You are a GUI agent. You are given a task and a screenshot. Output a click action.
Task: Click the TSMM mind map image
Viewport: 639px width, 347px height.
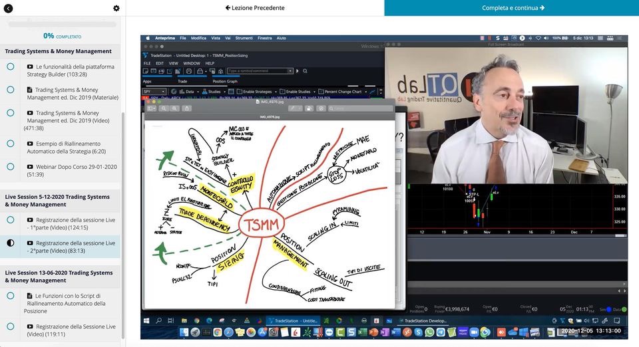[x=270, y=214]
